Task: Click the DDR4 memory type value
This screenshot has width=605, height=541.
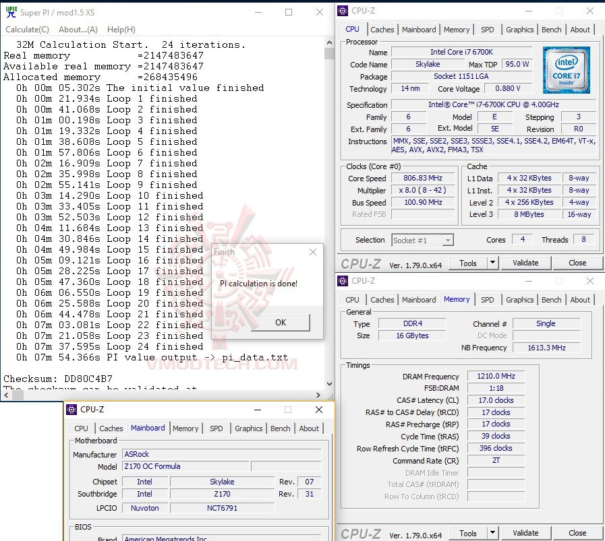Action: tap(413, 323)
